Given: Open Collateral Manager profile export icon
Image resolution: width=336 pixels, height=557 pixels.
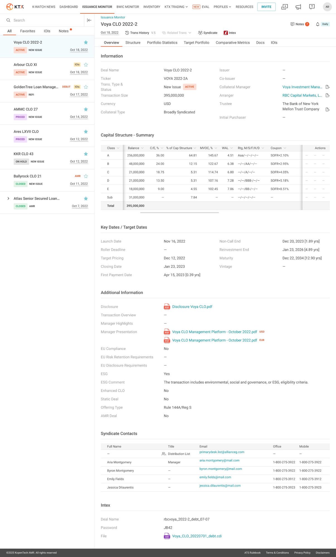Looking at the screenshot, I should pyautogui.click(x=328, y=87).
